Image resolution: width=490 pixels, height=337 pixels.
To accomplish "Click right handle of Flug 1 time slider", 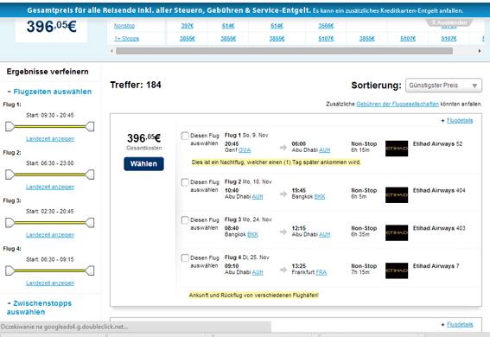I will coord(90,126).
